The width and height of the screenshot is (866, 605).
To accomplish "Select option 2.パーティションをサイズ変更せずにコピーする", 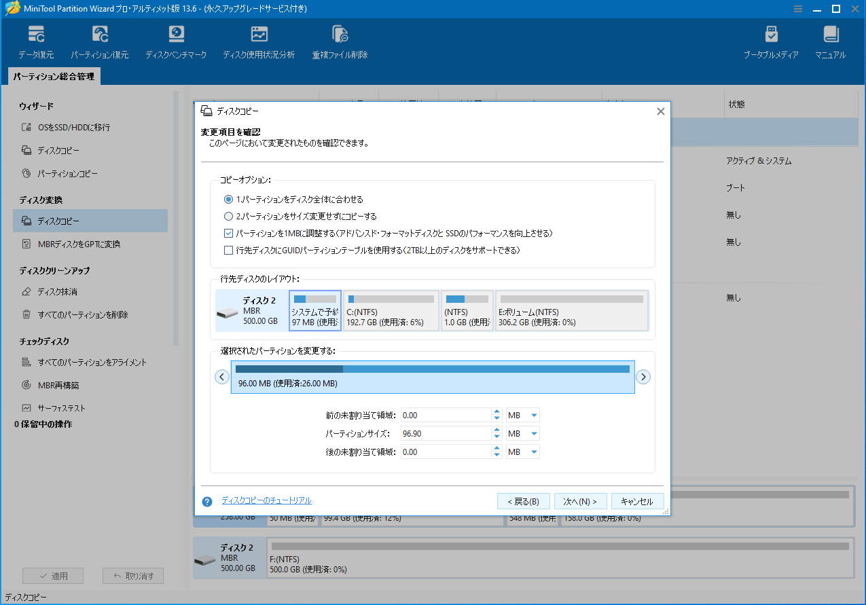I will click(x=229, y=217).
